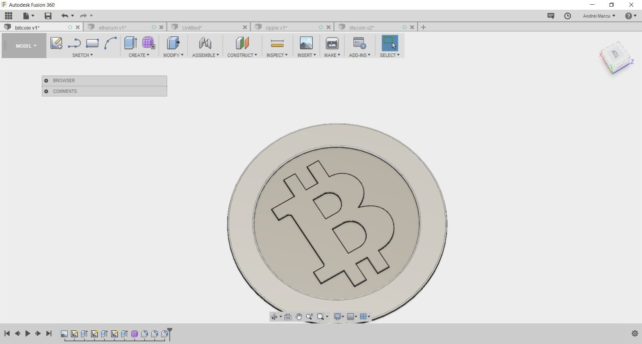
Task: Save the document with the floppy icon
Action: tap(48, 16)
